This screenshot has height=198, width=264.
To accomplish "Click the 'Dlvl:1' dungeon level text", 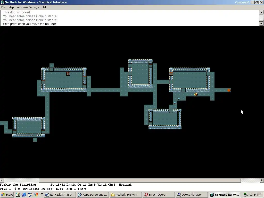I will (6, 189).
